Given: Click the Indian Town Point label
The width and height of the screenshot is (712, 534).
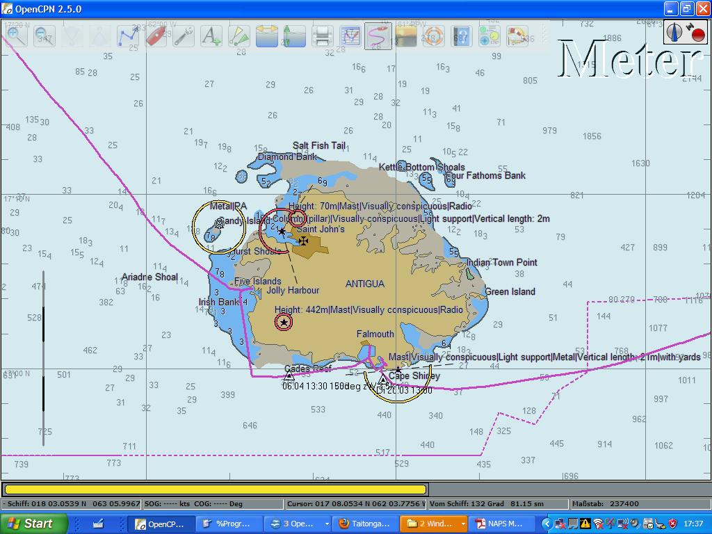Looking at the screenshot, I should click(x=502, y=262).
